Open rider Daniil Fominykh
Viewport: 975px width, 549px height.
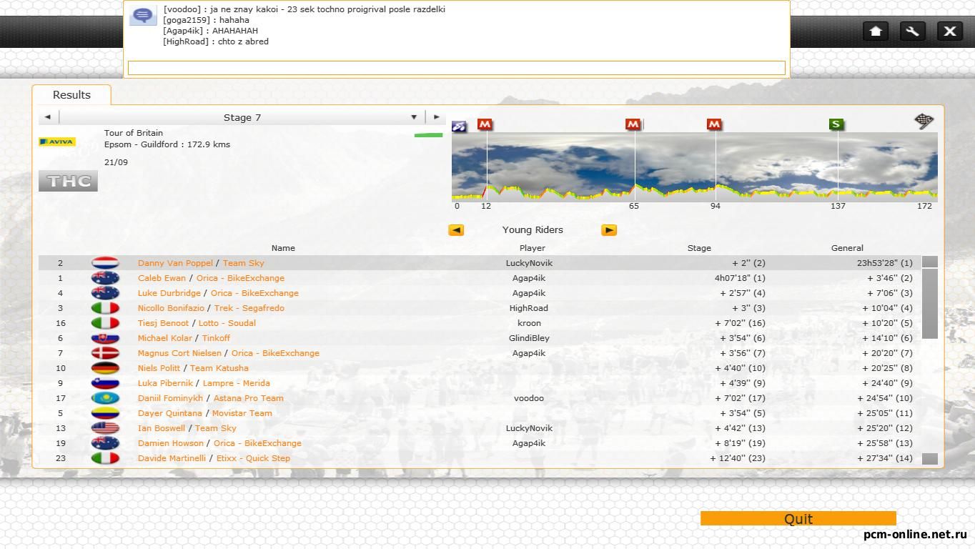(x=171, y=398)
